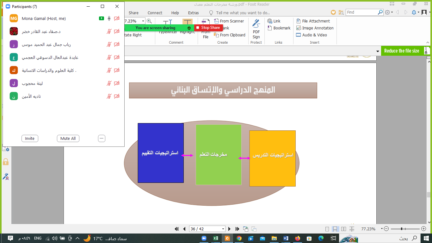The width and height of the screenshot is (432, 243).
Task: Toggle Mona Gamal's microphone in participants list
Action: pos(109,19)
